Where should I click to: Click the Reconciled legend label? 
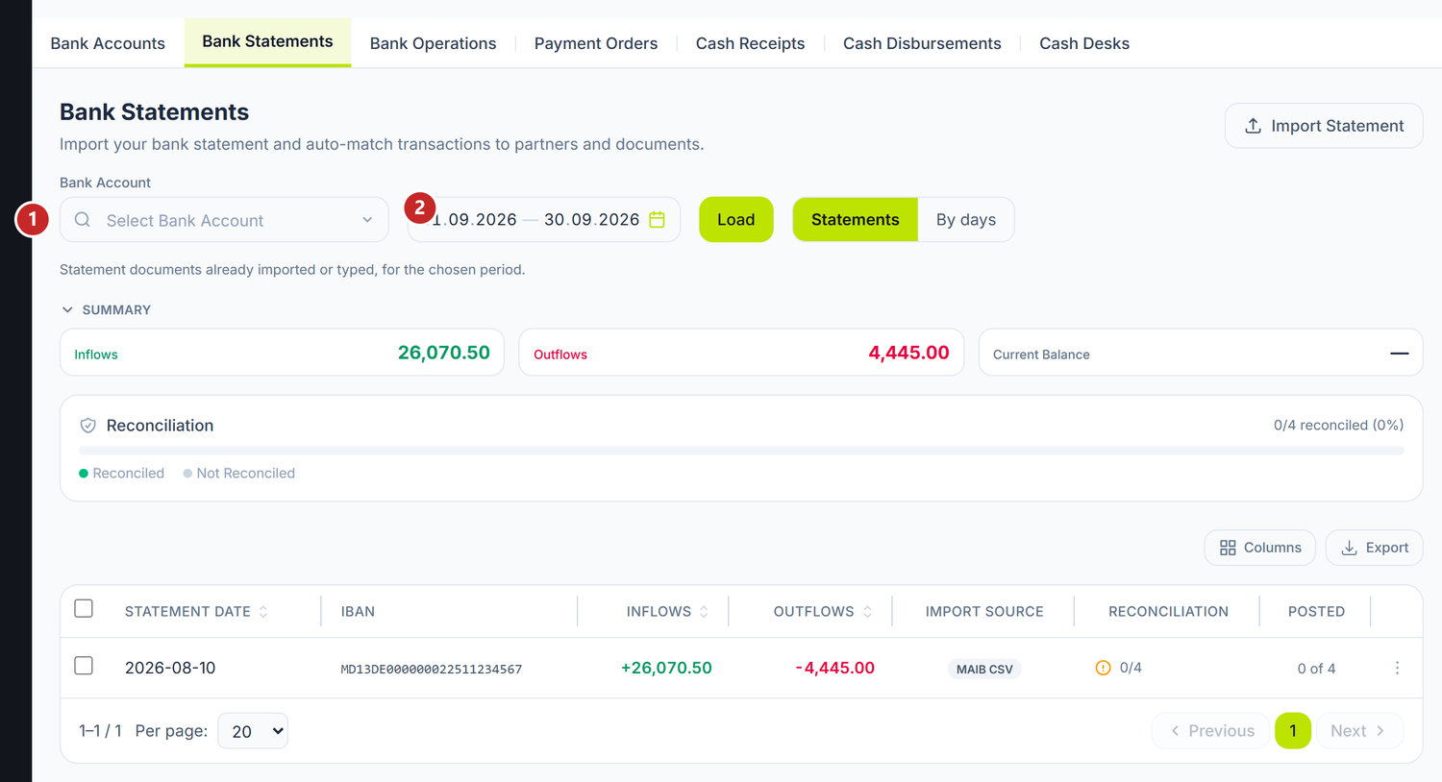(129, 474)
